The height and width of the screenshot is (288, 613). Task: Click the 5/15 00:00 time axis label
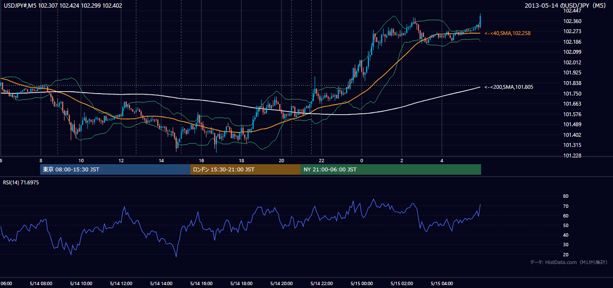(362, 284)
